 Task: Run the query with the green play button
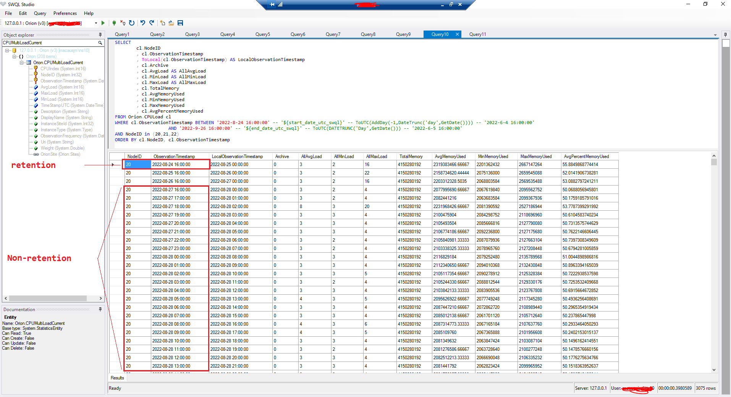tap(103, 23)
